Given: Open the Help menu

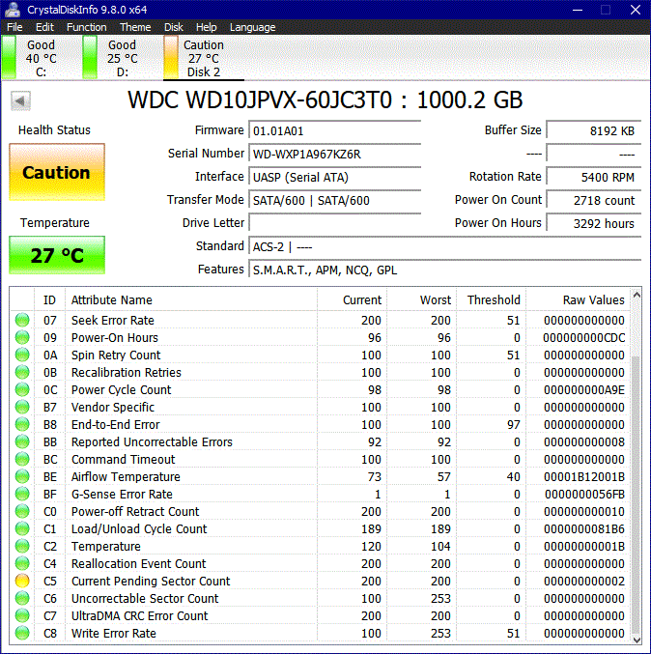Looking at the screenshot, I should click(x=207, y=27).
